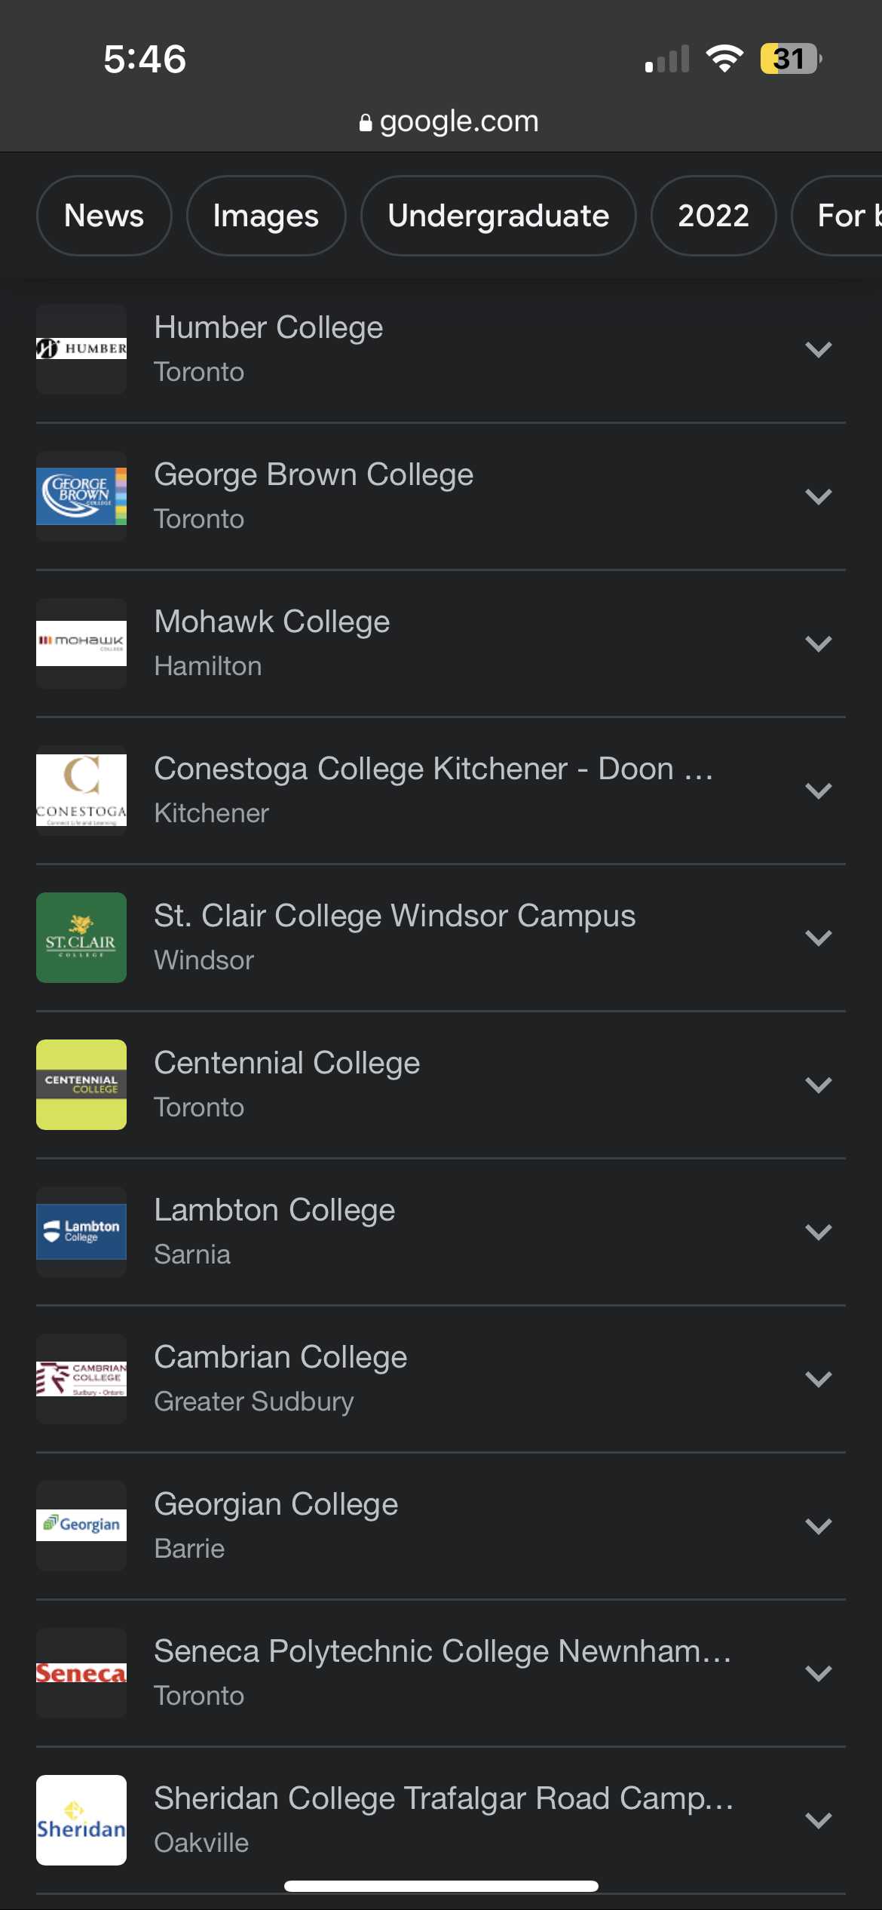The width and height of the screenshot is (882, 1910).
Task: Tap the Seneca red logo icon
Action: (x=81, y=1673)
